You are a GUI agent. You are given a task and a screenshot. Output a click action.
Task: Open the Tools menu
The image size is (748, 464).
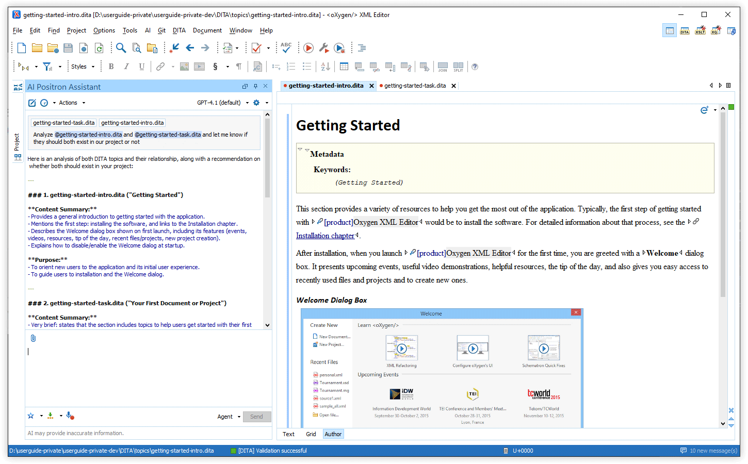coord(130,30)
